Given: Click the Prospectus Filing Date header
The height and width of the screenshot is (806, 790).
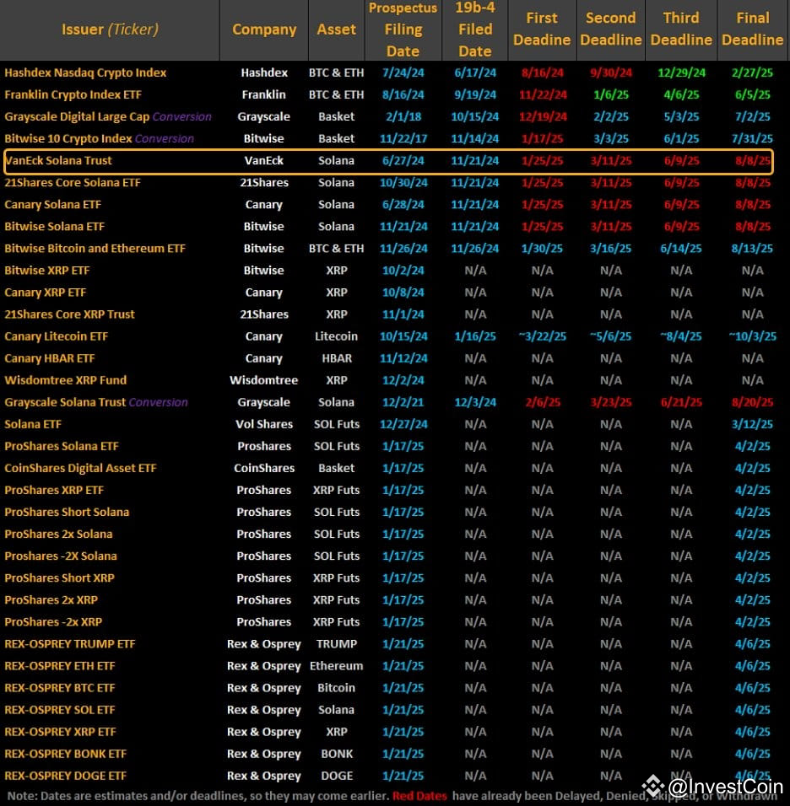Looking at the screenshot, I should pyautogui.click(x=403, y=30).
